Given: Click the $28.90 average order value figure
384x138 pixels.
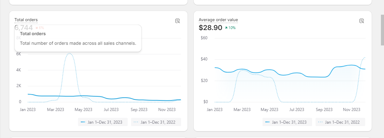Looking at the screenshot, I should (x=210, y=28).
